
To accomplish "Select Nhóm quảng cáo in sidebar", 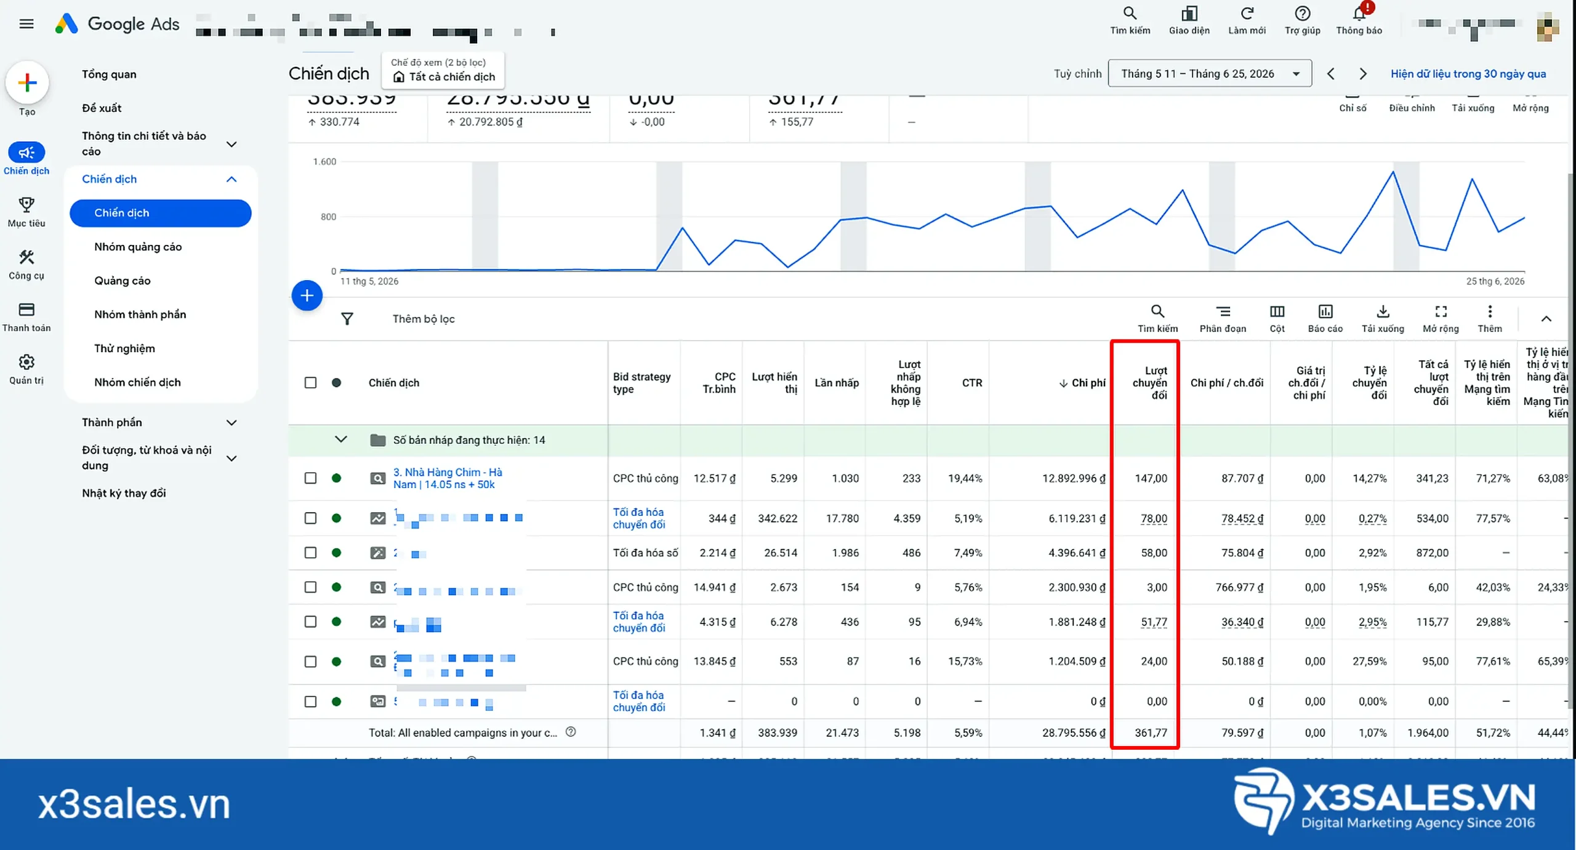I will point(138,247).
